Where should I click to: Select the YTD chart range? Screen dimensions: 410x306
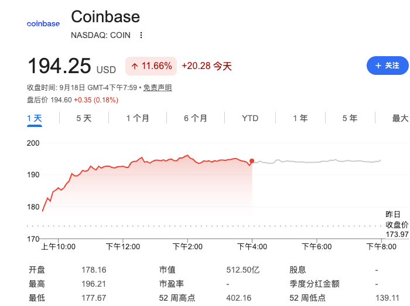click(250, 118)
